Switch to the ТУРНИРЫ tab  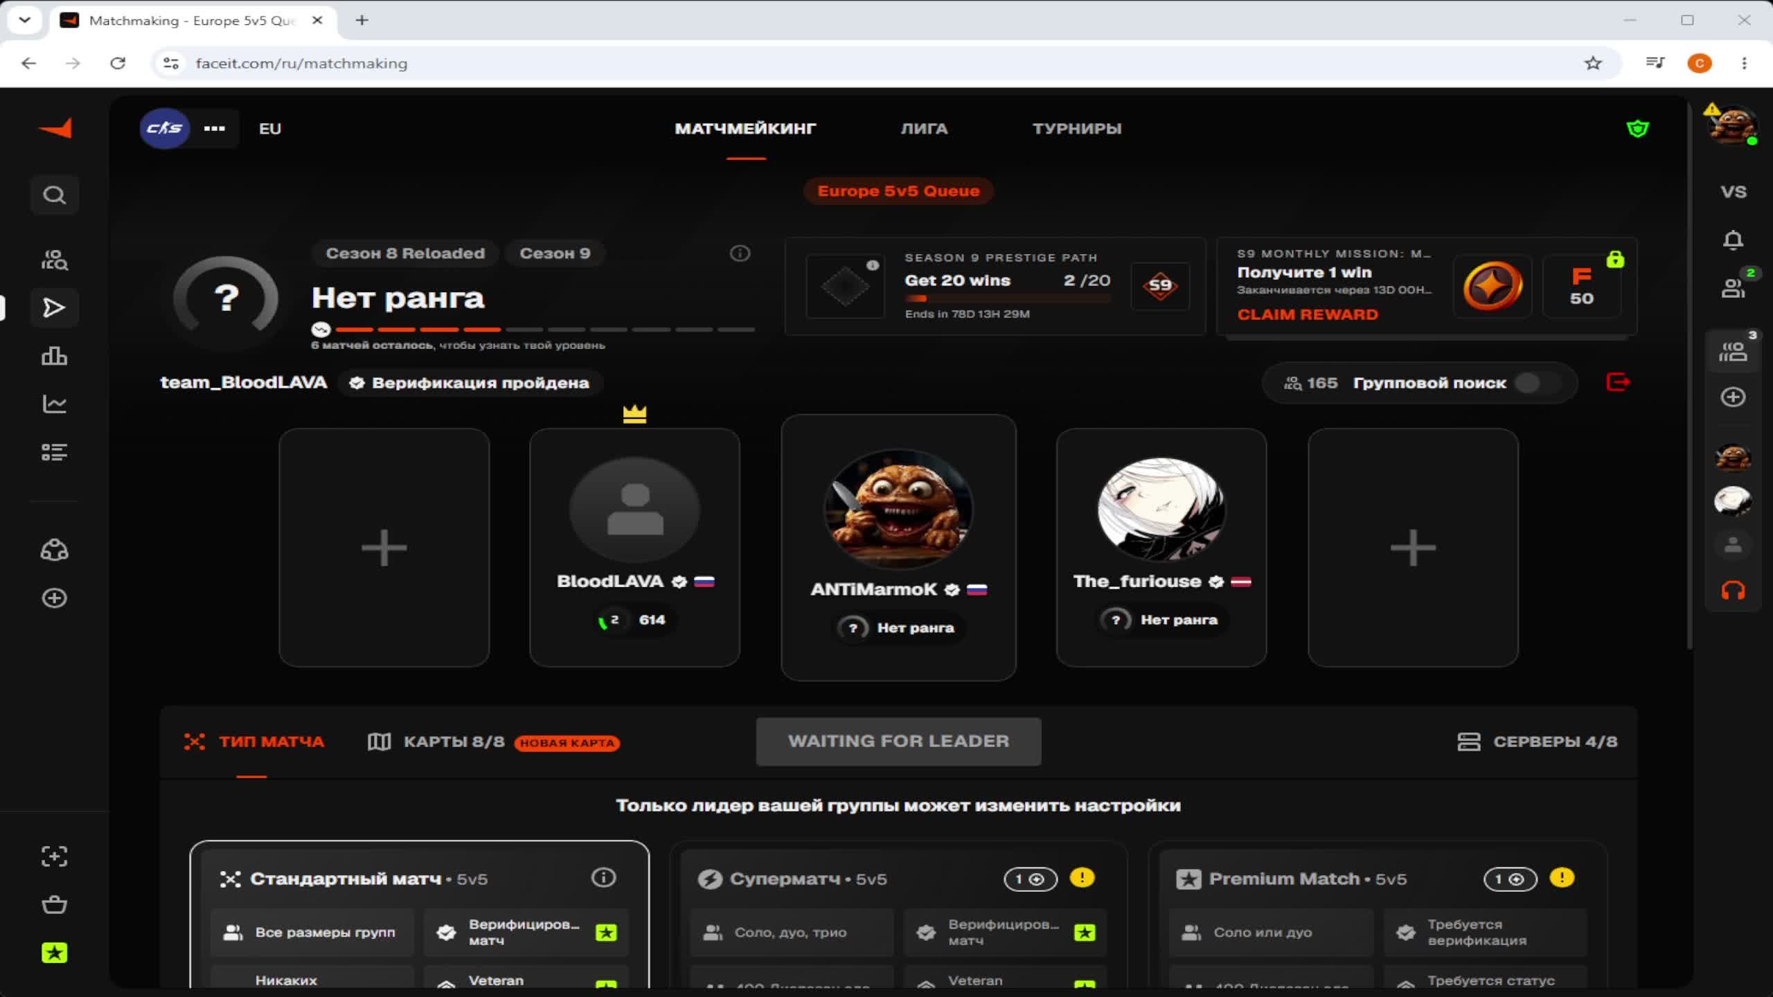coord(1077,129)
